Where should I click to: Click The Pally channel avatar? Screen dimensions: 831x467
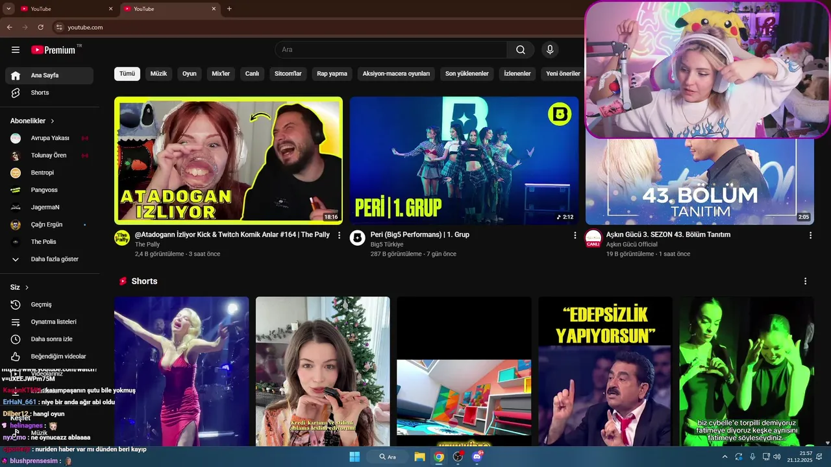tap(122, 237)
